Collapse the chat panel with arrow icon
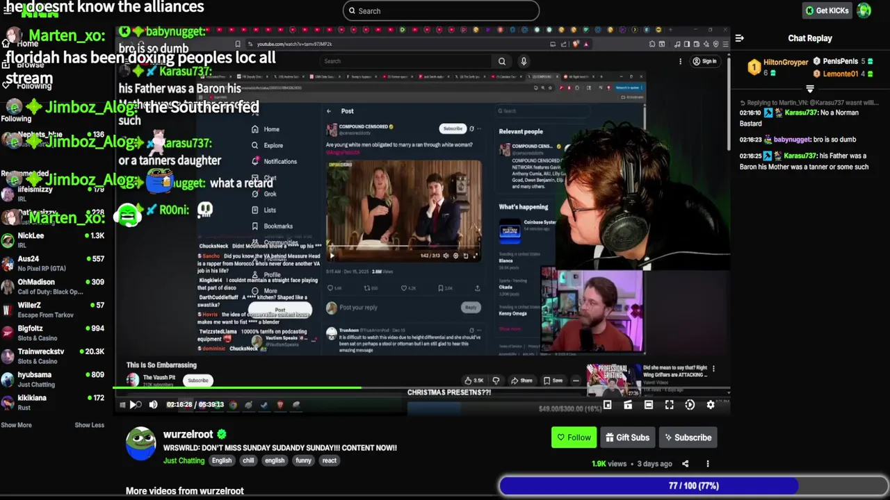 coord(740,38)
